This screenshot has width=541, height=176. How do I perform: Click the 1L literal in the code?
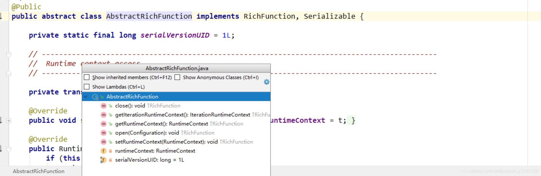click(x=226, y=35)
